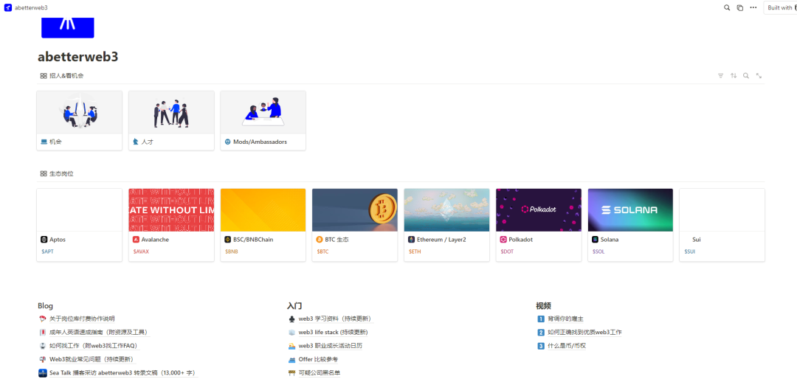Screen dimensions: 797x382
Task: Open web3 职业成长活动日历 link
Action: click(331, 346)
